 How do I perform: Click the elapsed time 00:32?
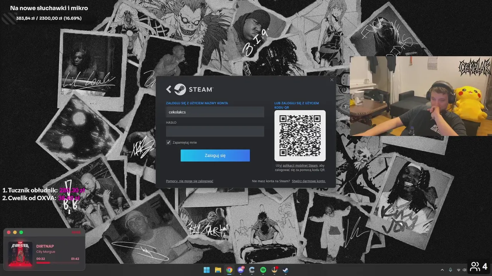(x=40, y=259)
